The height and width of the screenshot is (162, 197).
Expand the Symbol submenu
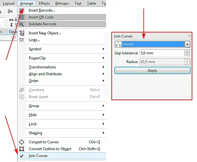point(104,49)
